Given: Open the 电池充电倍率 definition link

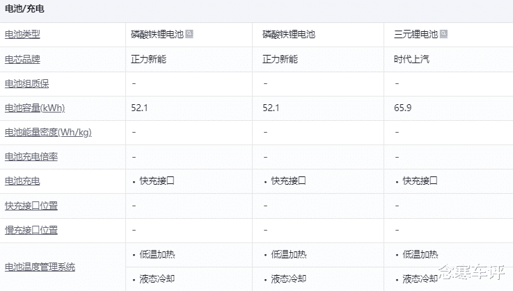Looking at the screenshot, I should coord(31,157).
